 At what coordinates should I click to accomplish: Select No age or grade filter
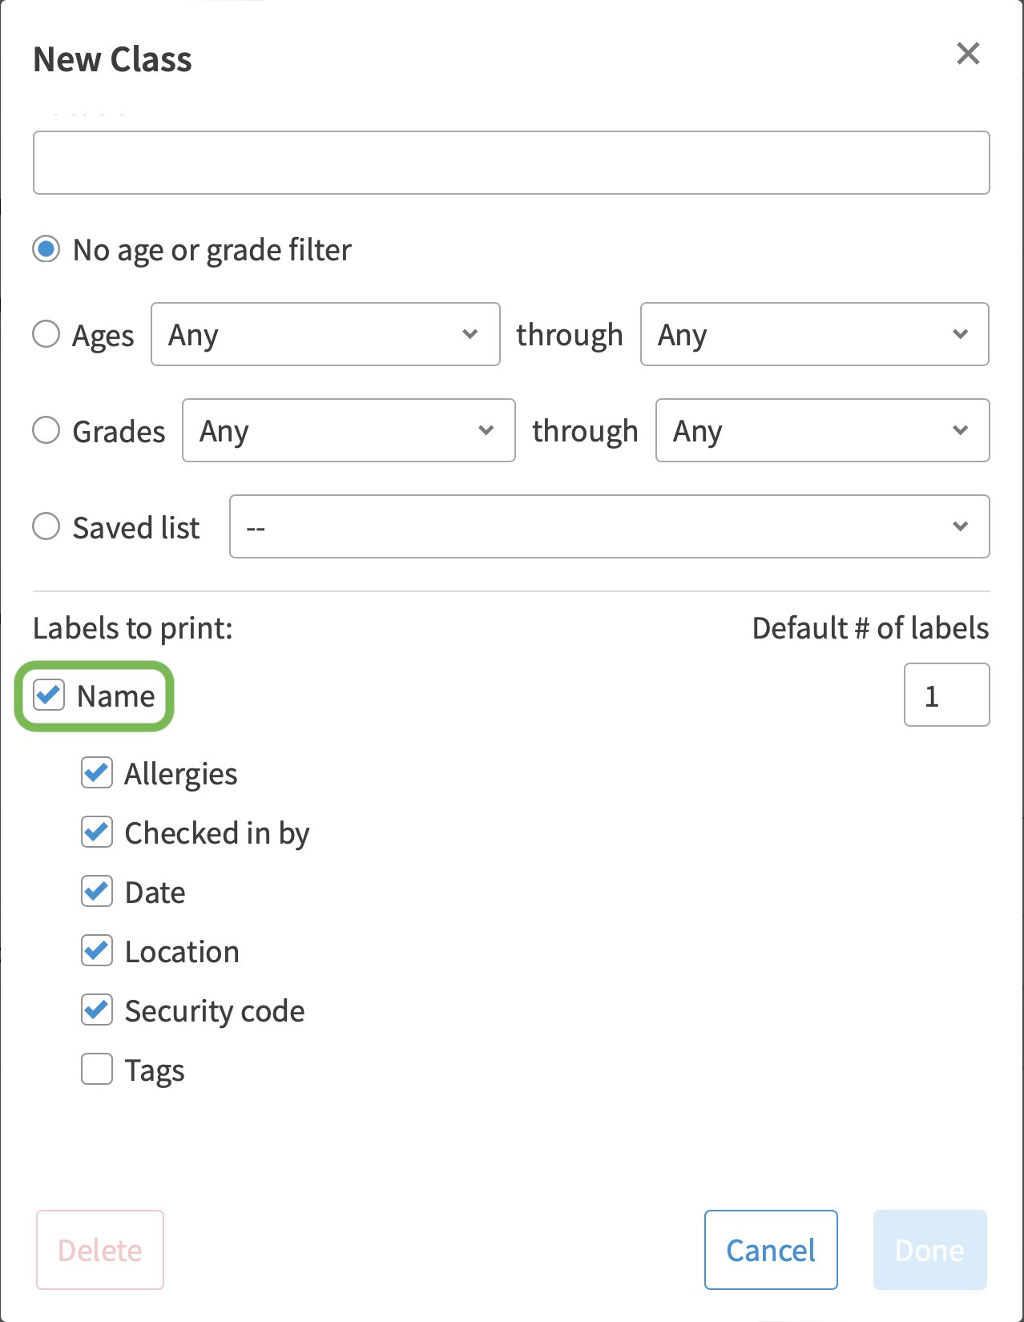(x=46, y=249)
